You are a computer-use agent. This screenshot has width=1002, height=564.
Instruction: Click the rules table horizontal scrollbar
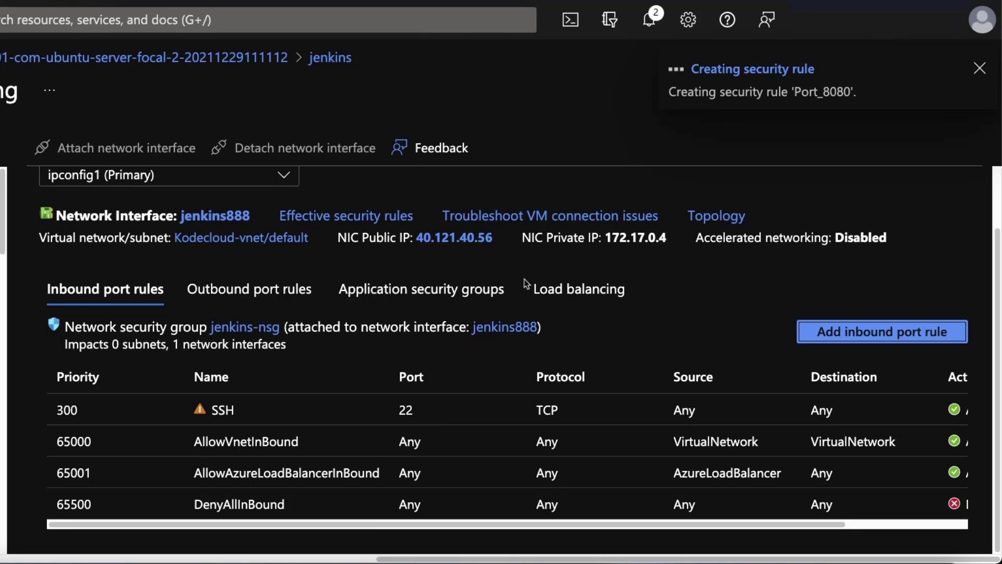pos(446,524)
